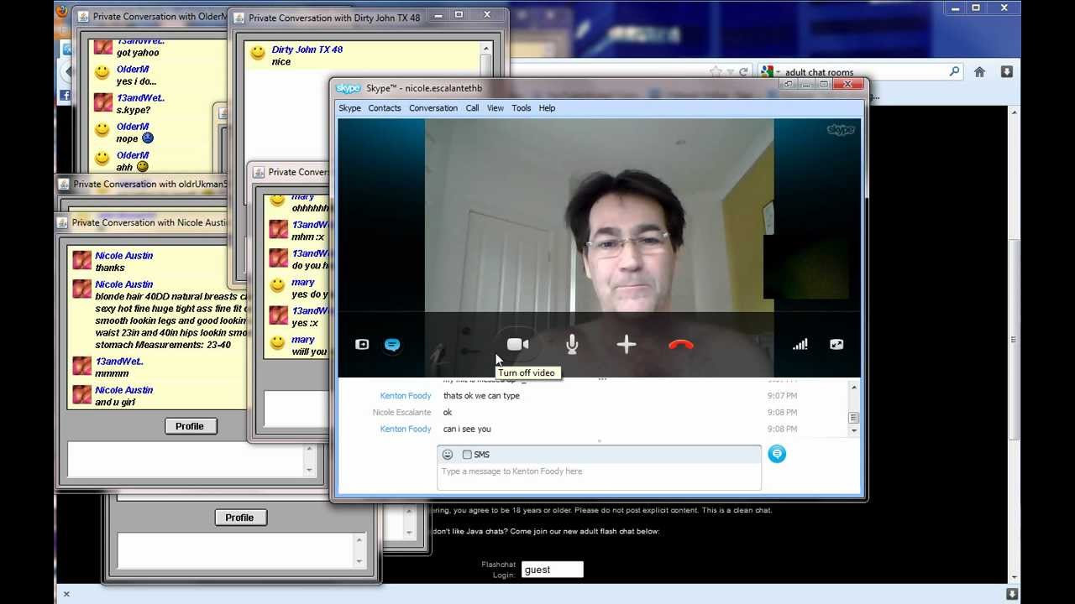Click down arrow of Nicole Austin input scrollbar
This screenshot has width=1075, height=604.
pos(309,471)
